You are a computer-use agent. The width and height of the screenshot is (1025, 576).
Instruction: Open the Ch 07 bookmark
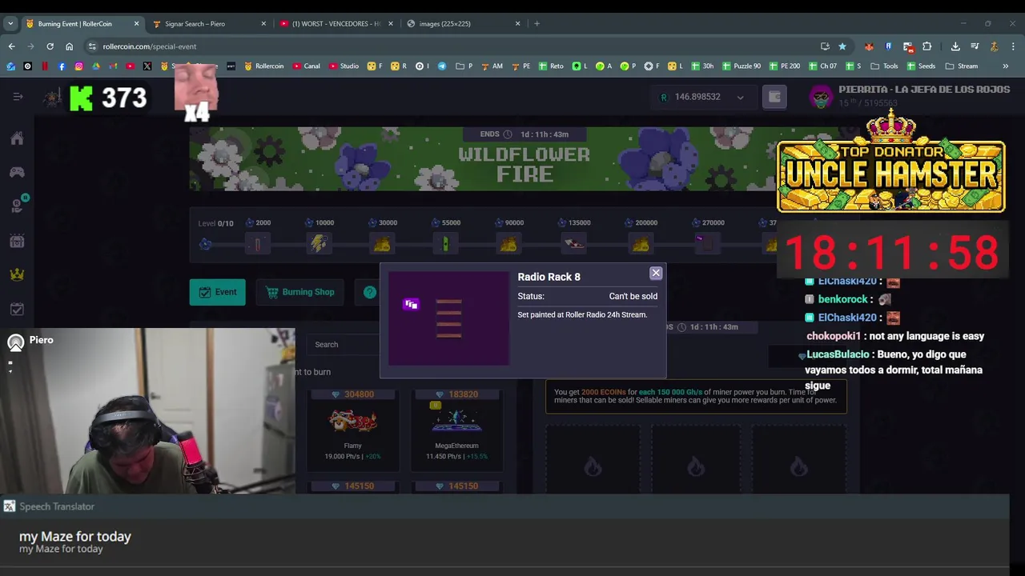(822, 66)
